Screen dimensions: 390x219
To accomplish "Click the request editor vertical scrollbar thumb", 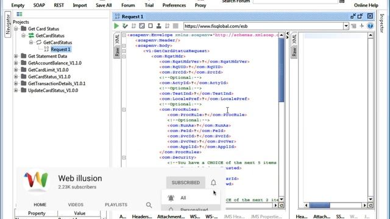I will tap(282, 70).
